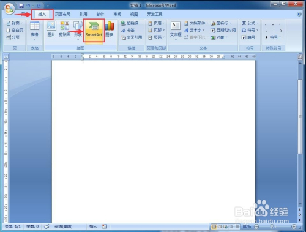
Task: Insert an equation (公式)
Action: click(x=250, y=23)
